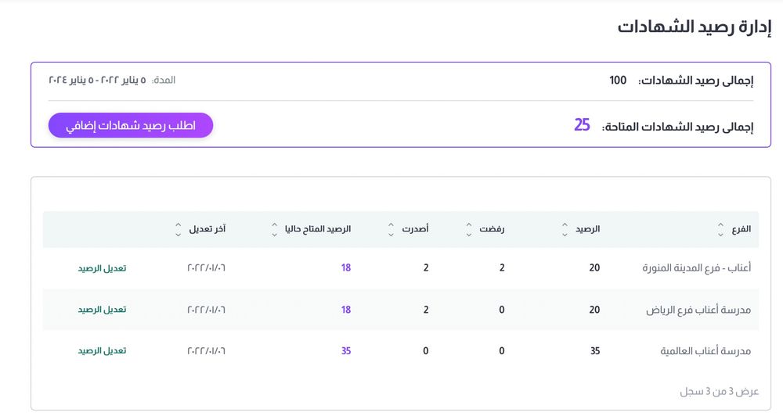Sort table by الرصيد column arrows
Viewport: 783px width, 416px height.
pos(565,229)
